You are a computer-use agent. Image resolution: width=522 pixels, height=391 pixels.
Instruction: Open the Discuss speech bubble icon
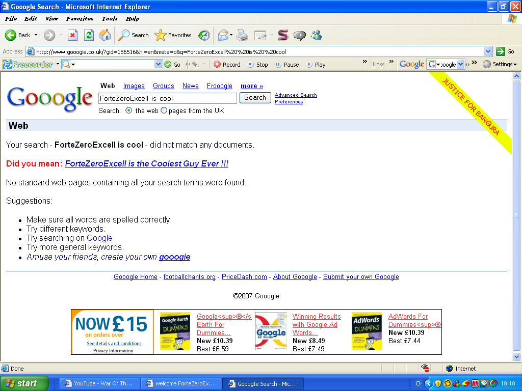(299, 35)
